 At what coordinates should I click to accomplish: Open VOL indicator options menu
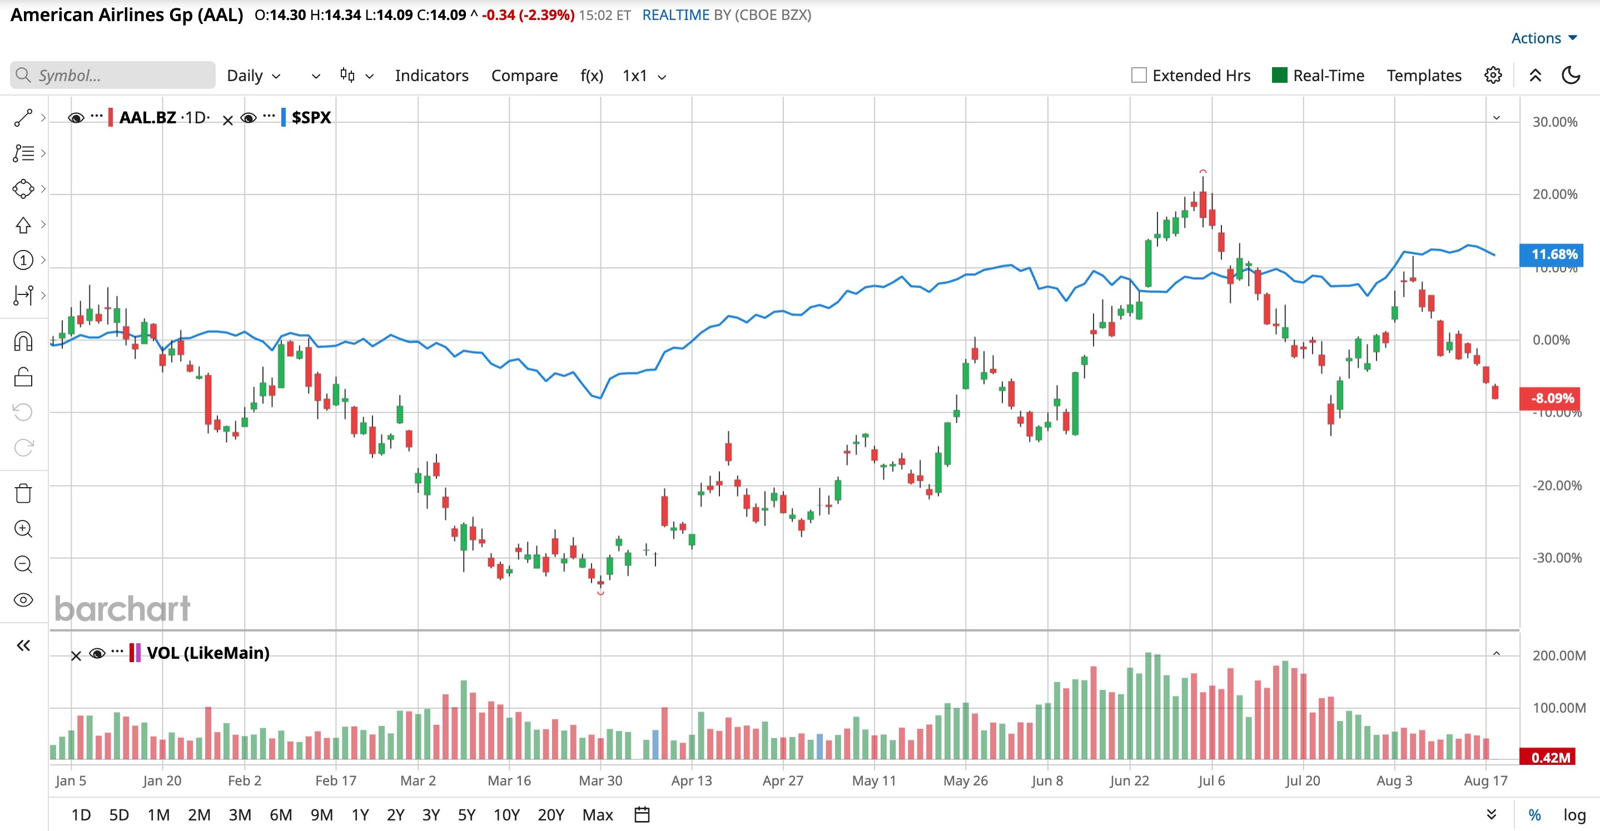coord(117,651)
